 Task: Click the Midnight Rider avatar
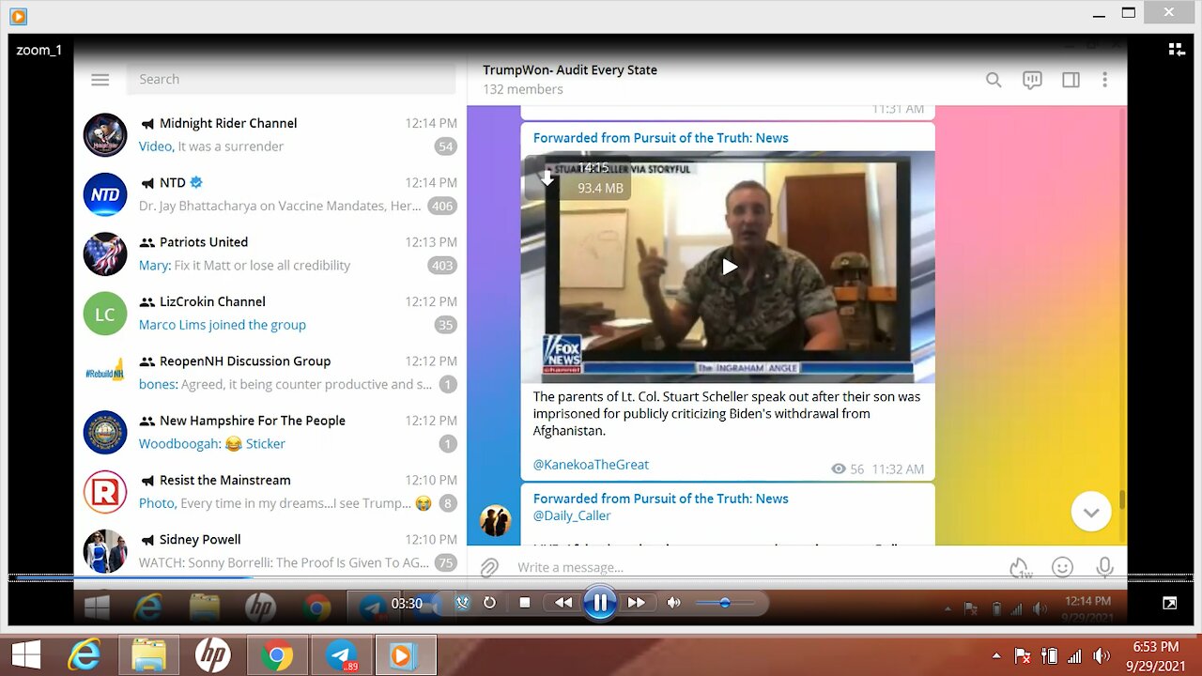coord(105,135)
